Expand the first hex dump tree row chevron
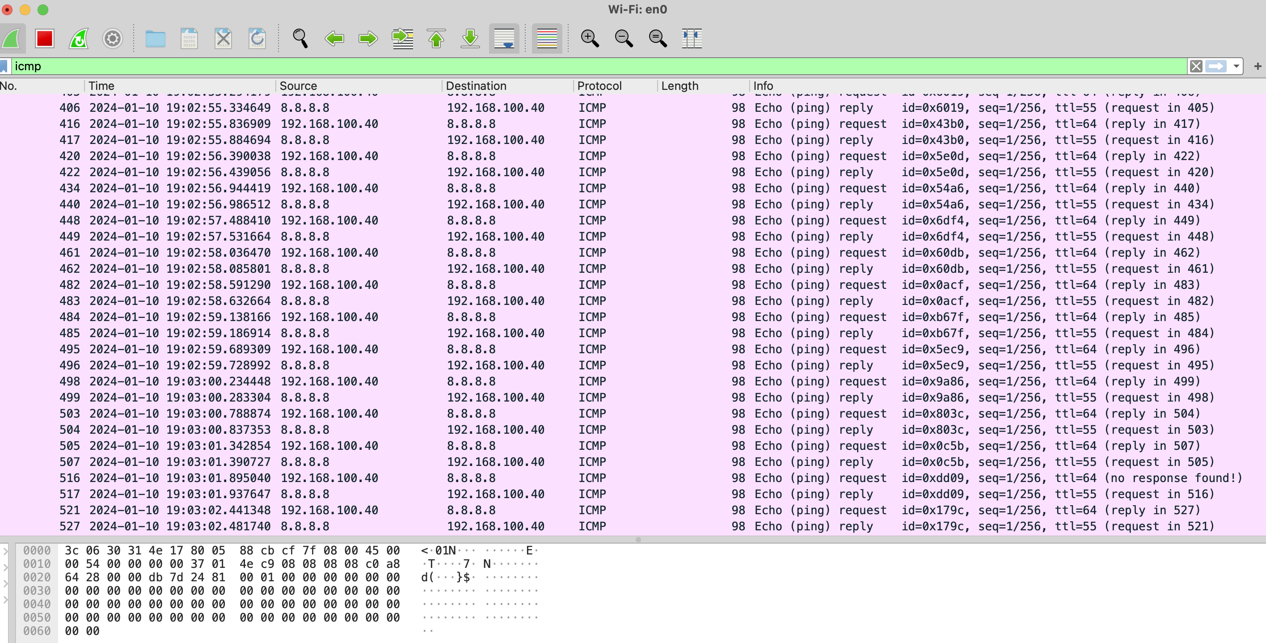 (5, 551)
